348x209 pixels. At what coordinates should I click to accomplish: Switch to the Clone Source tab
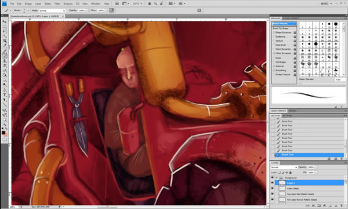click(291, 19)
